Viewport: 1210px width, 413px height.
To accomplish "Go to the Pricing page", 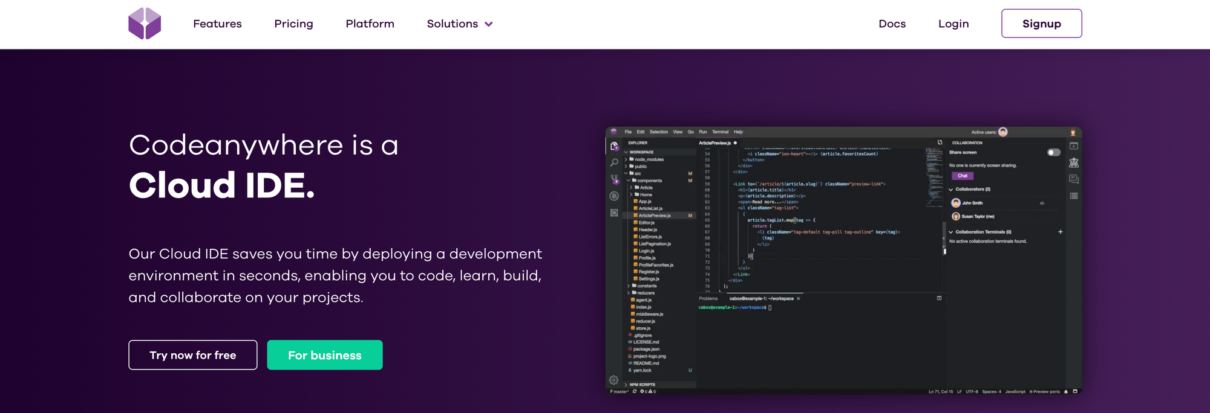I will click(x=293, y=24).
